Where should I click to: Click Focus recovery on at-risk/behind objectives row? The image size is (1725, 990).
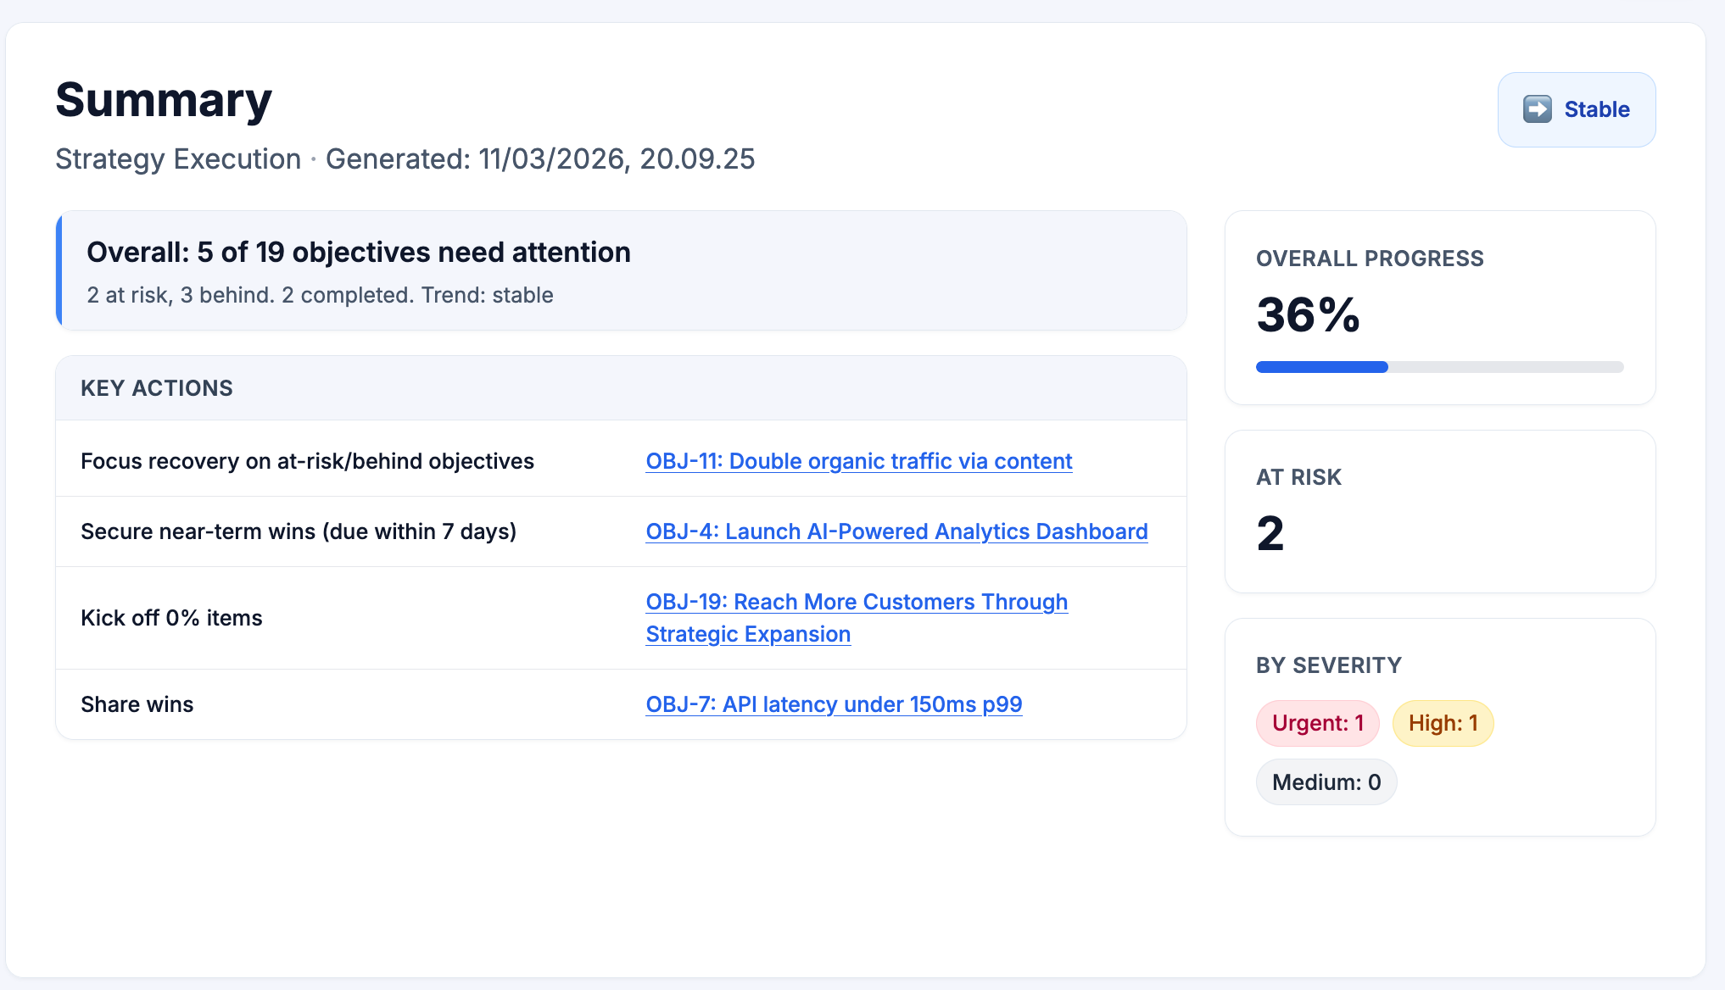[x=307, y=461]
